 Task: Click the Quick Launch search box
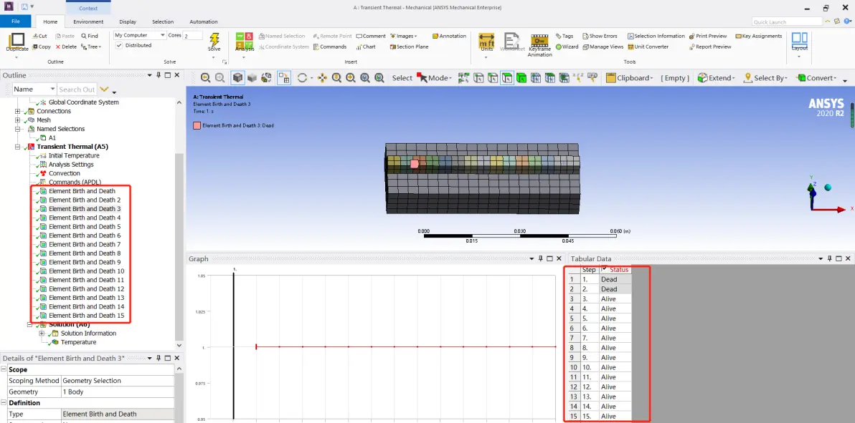pyautogui.click(x=787, y=21)
